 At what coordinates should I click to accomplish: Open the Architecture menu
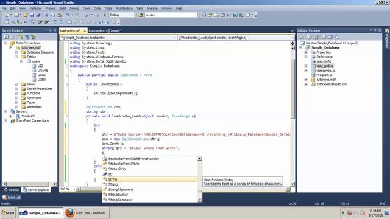point(124,8)
